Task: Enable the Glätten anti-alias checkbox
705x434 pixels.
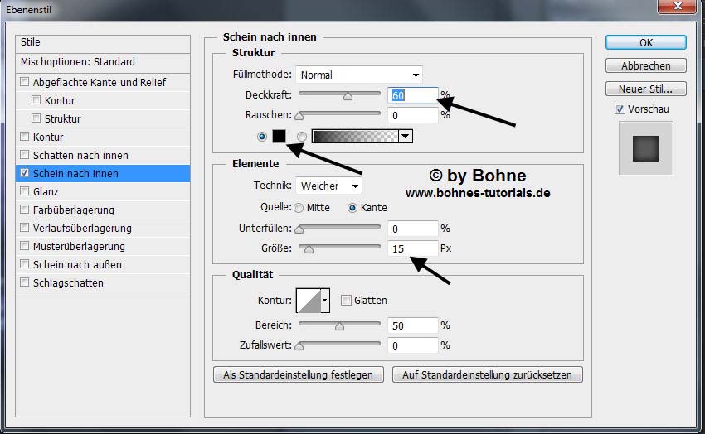Action: click(347, 301)
